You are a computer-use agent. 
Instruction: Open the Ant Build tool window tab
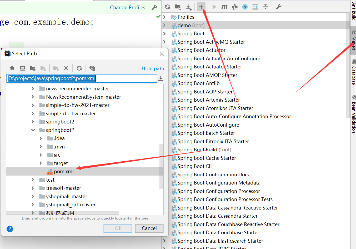pyautogui.click(x=353, y=11)
